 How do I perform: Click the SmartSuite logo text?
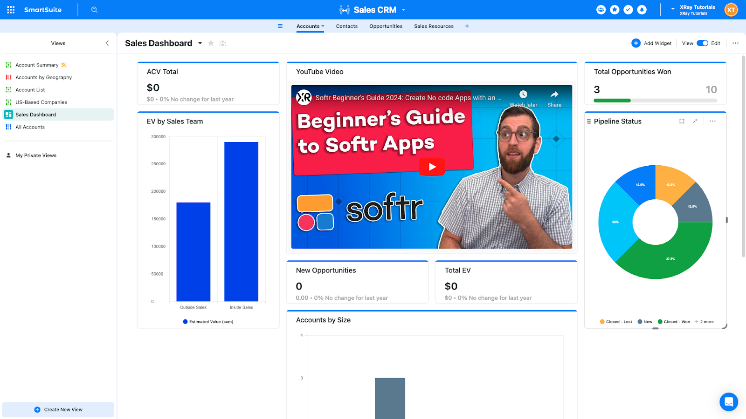42,10
